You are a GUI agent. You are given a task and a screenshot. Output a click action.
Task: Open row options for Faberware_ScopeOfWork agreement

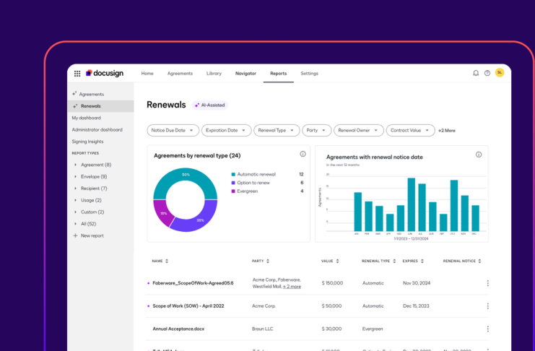pos(488,283)
